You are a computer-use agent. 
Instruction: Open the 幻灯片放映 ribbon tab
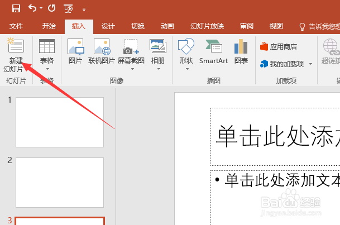[x=207, y=26]
